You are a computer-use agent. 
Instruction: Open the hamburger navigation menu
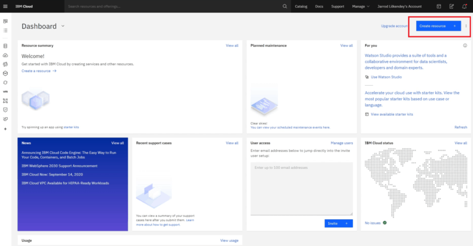click(6, 6)
